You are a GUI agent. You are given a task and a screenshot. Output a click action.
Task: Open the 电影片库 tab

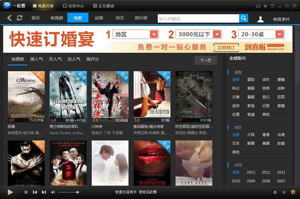pyautogui.click(x=43, y=6)
